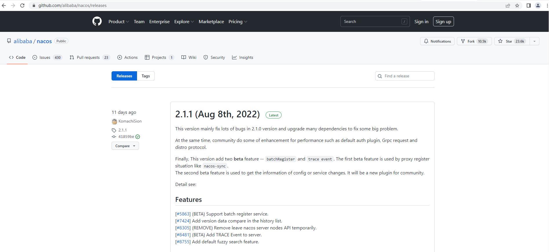Screen dimensions: 549x252
Task: Click the fork count 10.5k
Action: pyautogui.click(x=482, y=41)
